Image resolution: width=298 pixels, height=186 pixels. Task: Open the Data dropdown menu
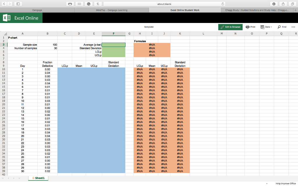266,27
